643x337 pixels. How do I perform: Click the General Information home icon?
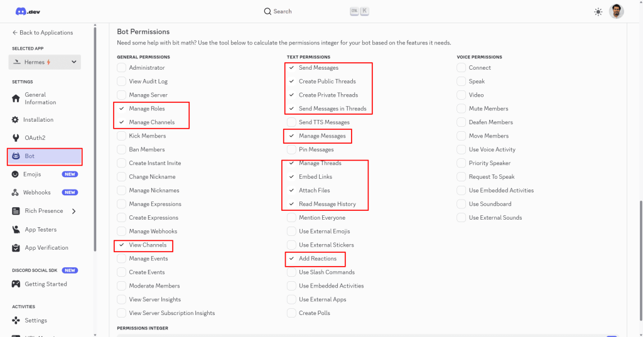[16, 99]
